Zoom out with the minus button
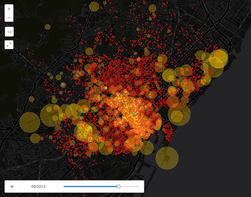The height and width of the screenshot is (197, 251). (x=9, y=18)
